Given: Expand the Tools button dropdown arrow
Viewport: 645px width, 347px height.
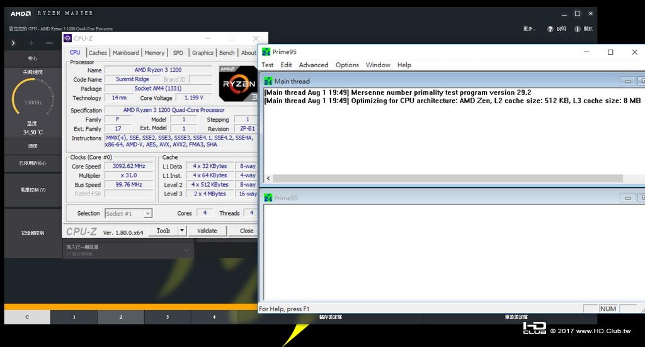Looking at the screenshot, I should (x=182, y=231).
